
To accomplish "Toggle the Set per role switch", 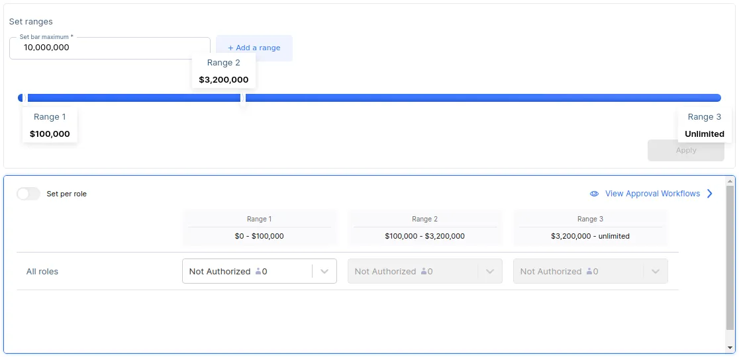I will pyautogui.click(x=28, y=194).
